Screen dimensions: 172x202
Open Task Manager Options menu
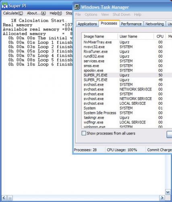tap(91, 15)
